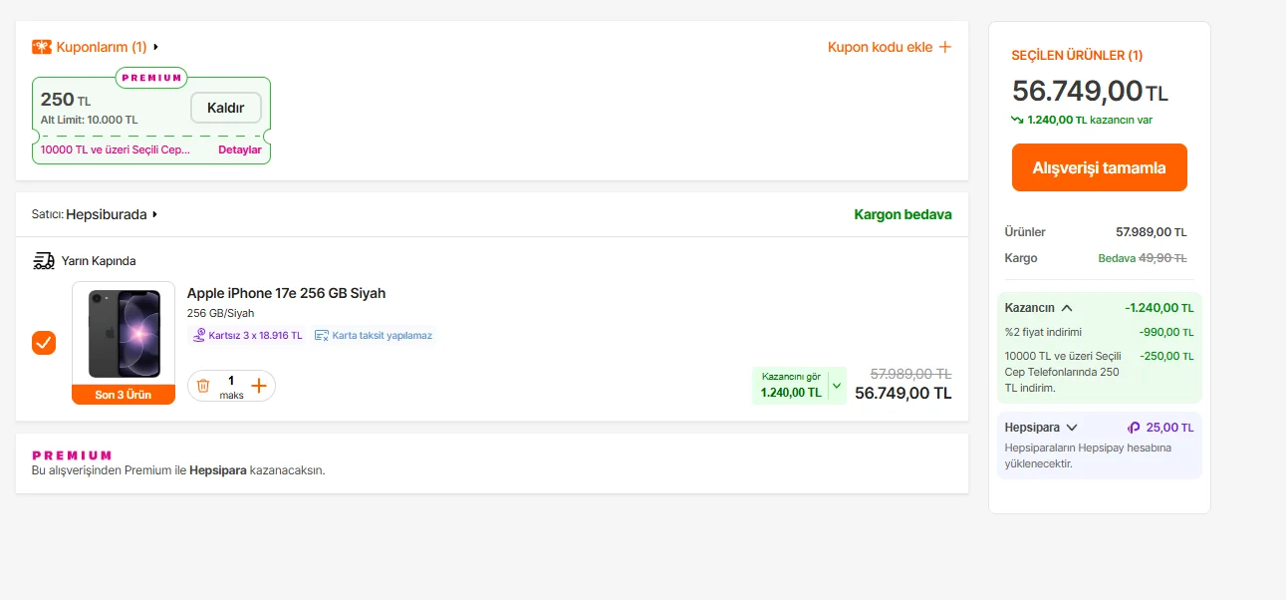
Task: Click -990,00 TL discount value
Action: [x=1166, y=332]
